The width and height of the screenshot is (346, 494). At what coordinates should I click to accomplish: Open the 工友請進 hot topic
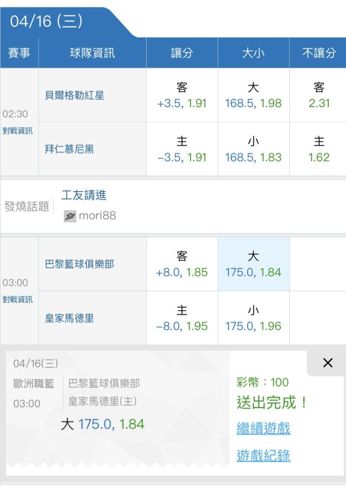[84, 195]
